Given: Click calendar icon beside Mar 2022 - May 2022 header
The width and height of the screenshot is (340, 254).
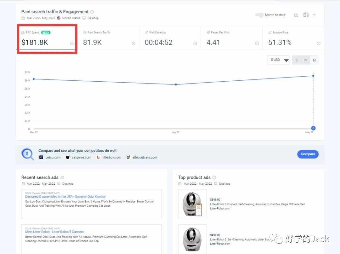Looking at the screenshot, I should pos(23,18).
